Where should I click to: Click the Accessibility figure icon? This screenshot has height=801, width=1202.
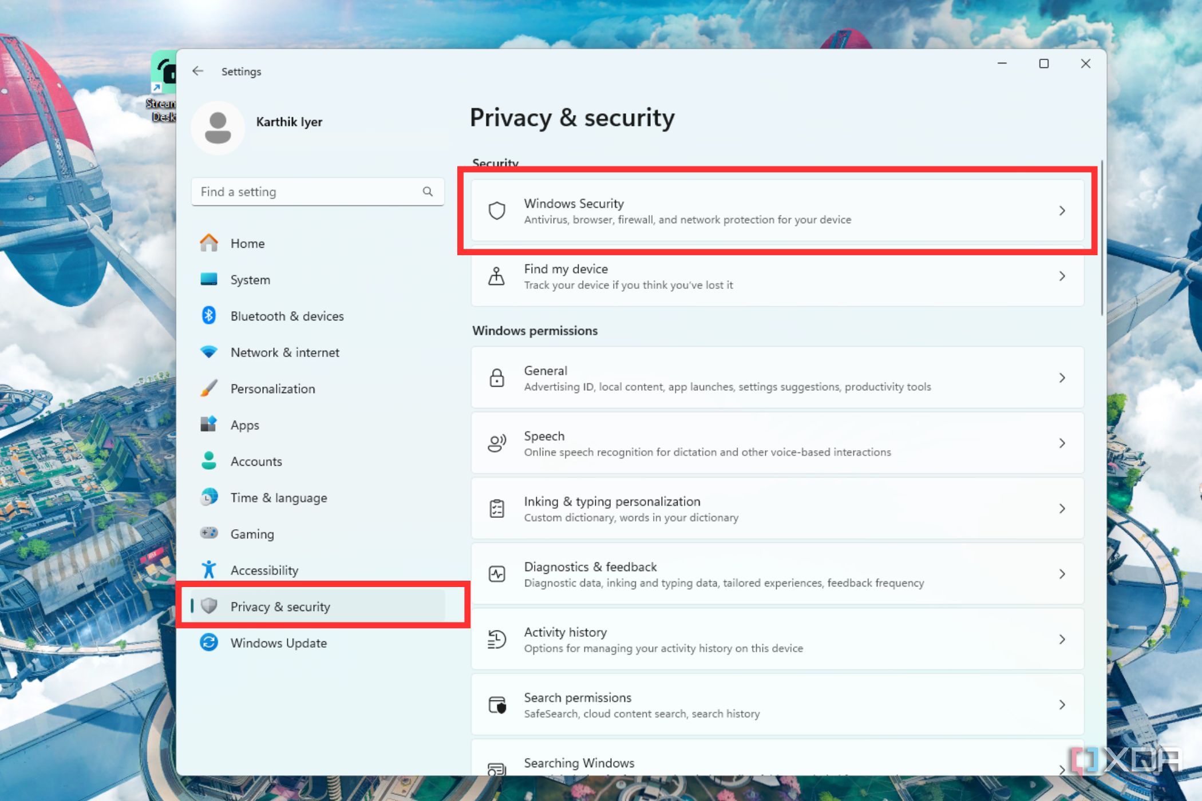[x=209, y=570]
